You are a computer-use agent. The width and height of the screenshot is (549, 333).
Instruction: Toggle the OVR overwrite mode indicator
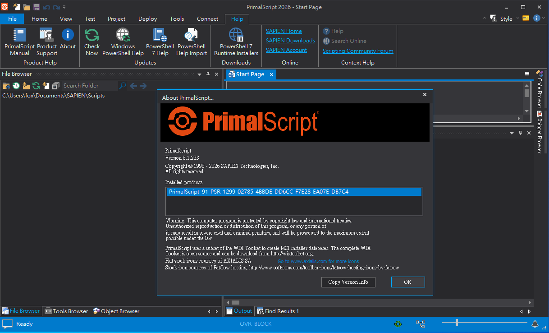point(245,324)
